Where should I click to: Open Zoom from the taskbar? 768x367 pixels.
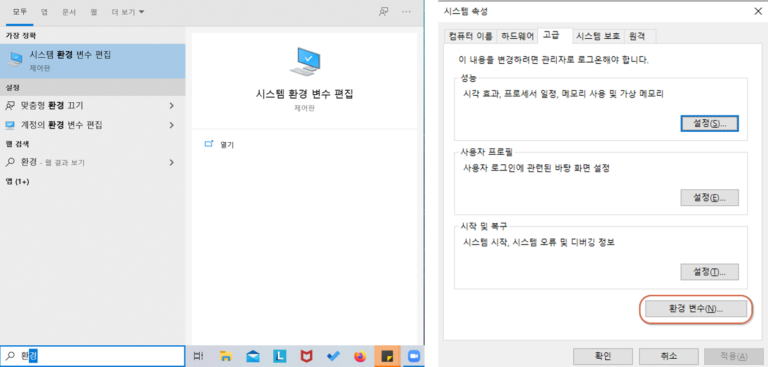[414, 356]
